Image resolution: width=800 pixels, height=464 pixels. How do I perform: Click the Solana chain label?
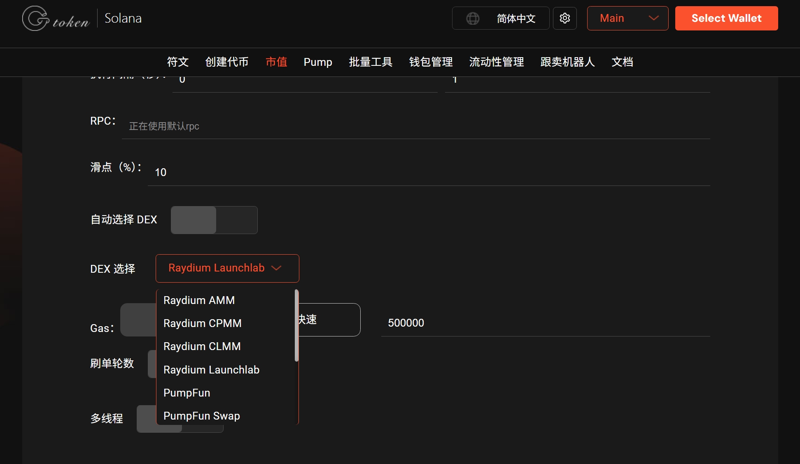click(123, 18)
